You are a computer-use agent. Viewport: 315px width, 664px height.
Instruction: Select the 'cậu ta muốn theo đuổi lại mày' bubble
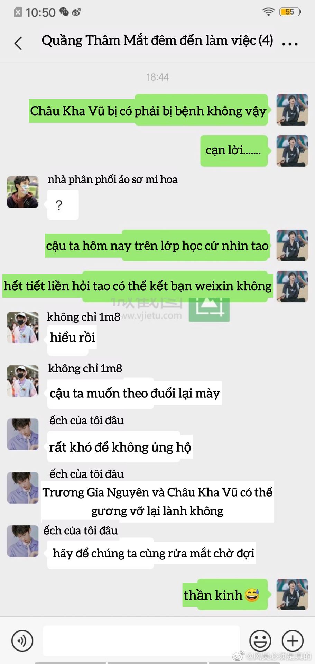pyautogui.click(x=135, y=394)
